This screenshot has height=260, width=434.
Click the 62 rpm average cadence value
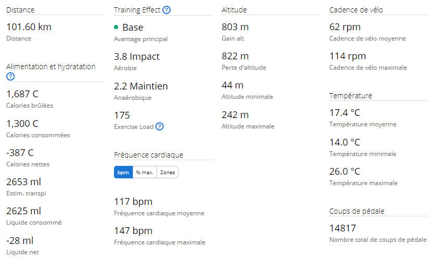click(345, 27)
